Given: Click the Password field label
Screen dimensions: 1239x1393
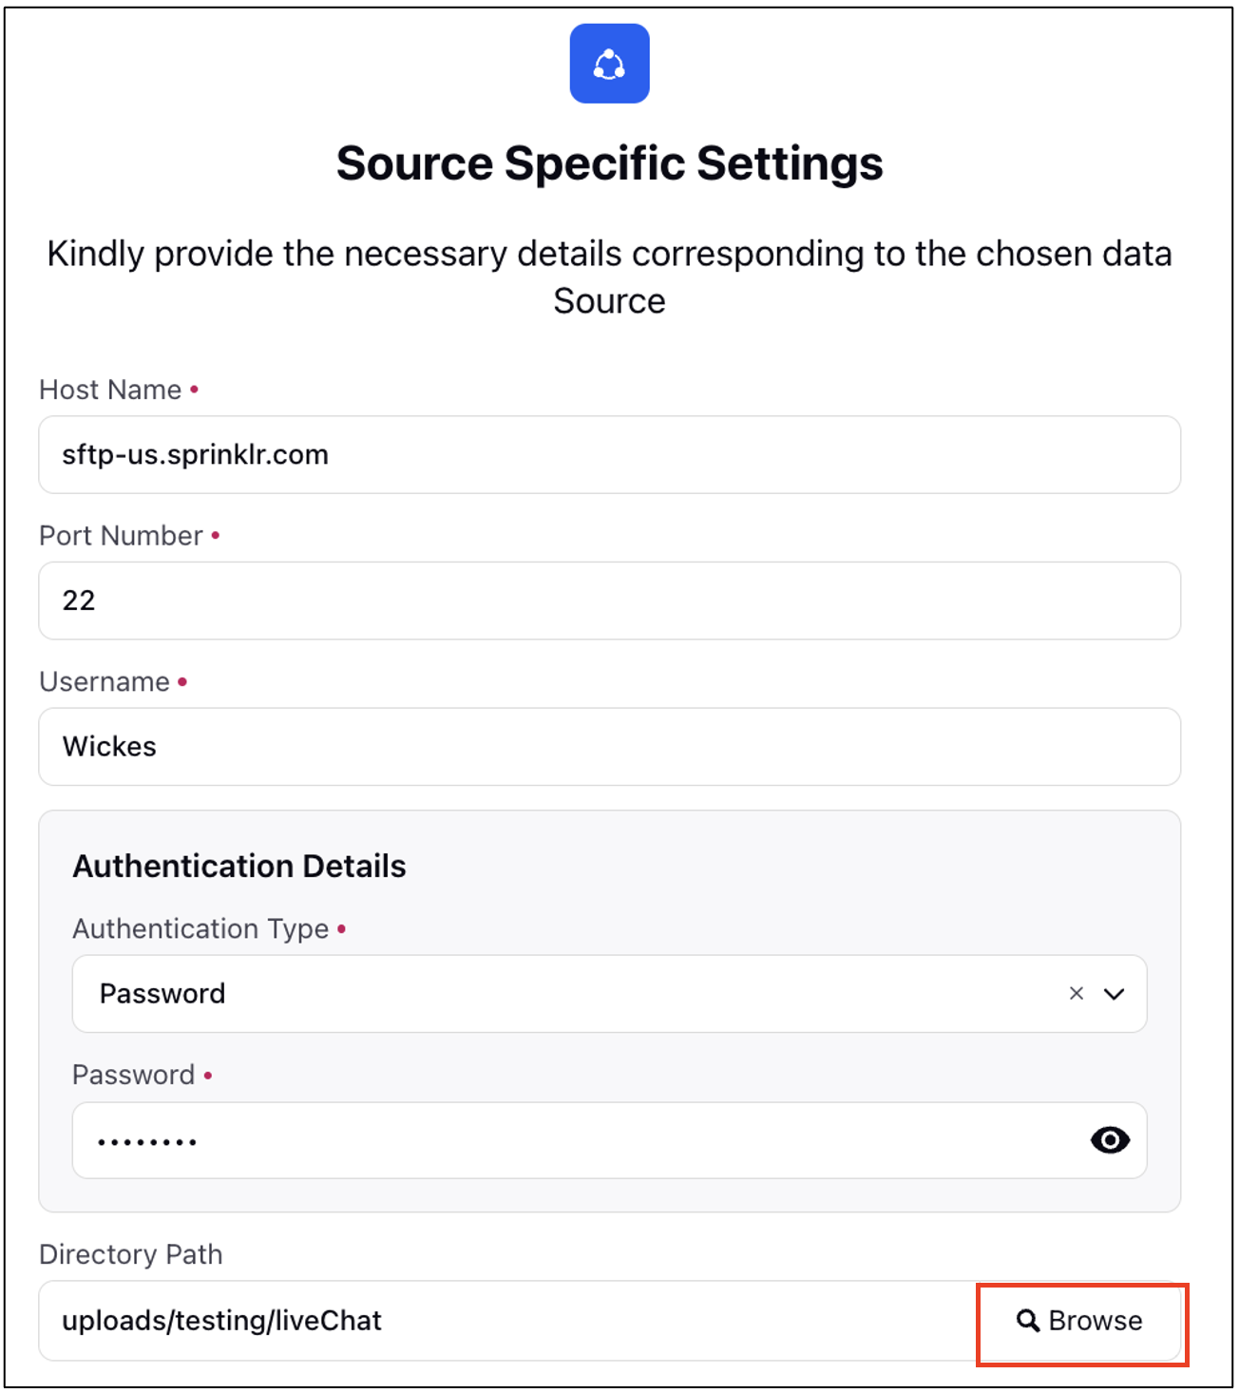Looking at the screenshot, I should coord(134,1075).
